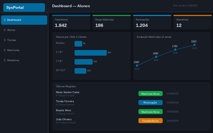Open the Novas Matrículas card
The height and width of the screenshot is (133, 213).
click(x=112, y=22)
